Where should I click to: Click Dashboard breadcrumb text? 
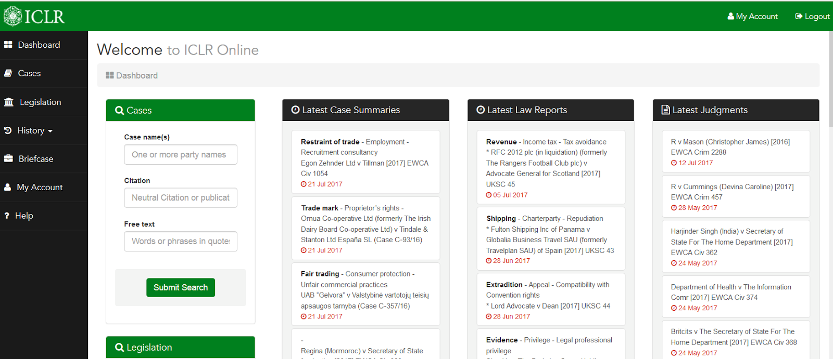(137, 75)
